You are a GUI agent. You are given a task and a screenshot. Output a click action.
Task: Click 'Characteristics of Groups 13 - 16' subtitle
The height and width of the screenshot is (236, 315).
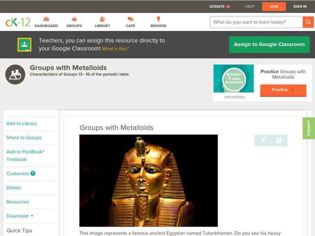click(x=80, y=74)
